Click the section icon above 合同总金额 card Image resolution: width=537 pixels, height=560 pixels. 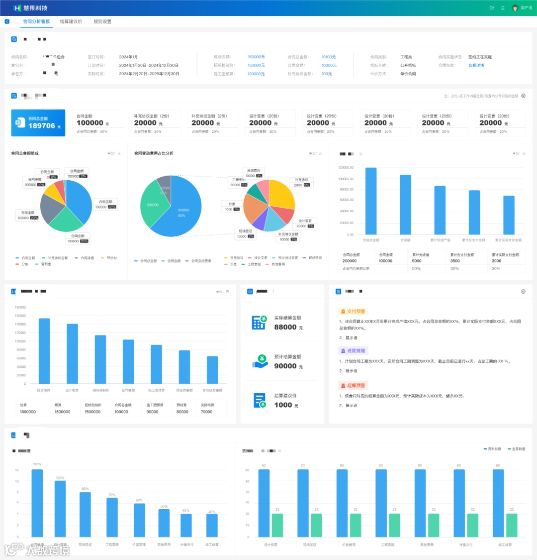click(x=14, y=96)
